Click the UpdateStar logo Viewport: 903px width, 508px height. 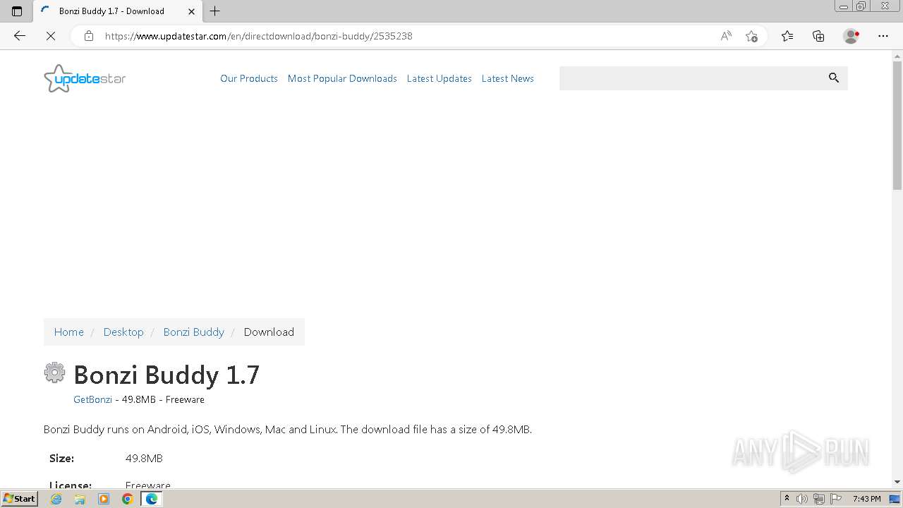tap(85, 78)
